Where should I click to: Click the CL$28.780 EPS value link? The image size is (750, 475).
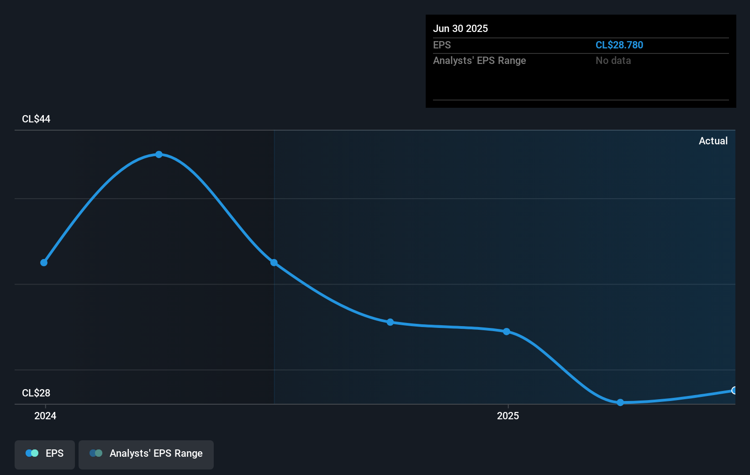(x=619, y=45)
